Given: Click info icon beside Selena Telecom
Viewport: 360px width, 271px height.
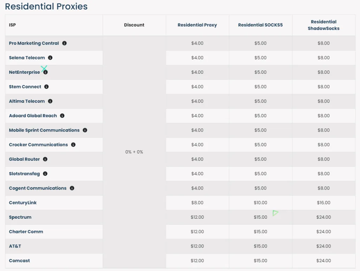Looking at the screenshot, I should 50,58.
